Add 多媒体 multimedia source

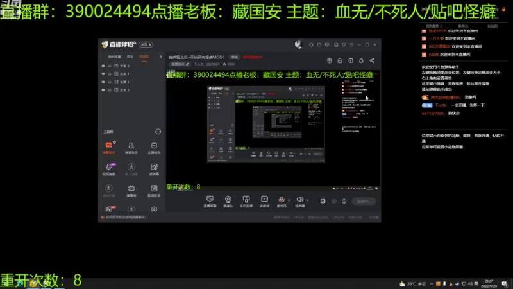pyautogui.click(x=264, y=201)
